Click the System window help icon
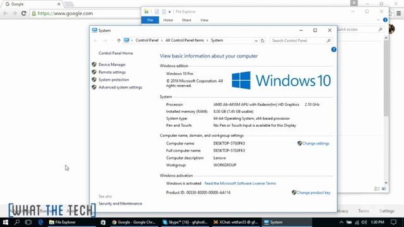 click(334, 50)
